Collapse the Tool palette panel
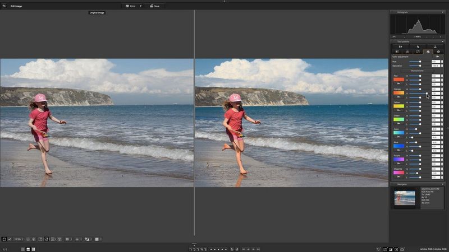This screenshot has height=252, width=449. coord(442,41)
